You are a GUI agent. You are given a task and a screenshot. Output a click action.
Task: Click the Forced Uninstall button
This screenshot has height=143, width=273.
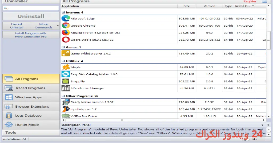tap(17, 26)
